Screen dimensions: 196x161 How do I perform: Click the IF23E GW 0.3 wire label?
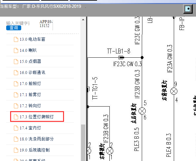coord(137,30)
